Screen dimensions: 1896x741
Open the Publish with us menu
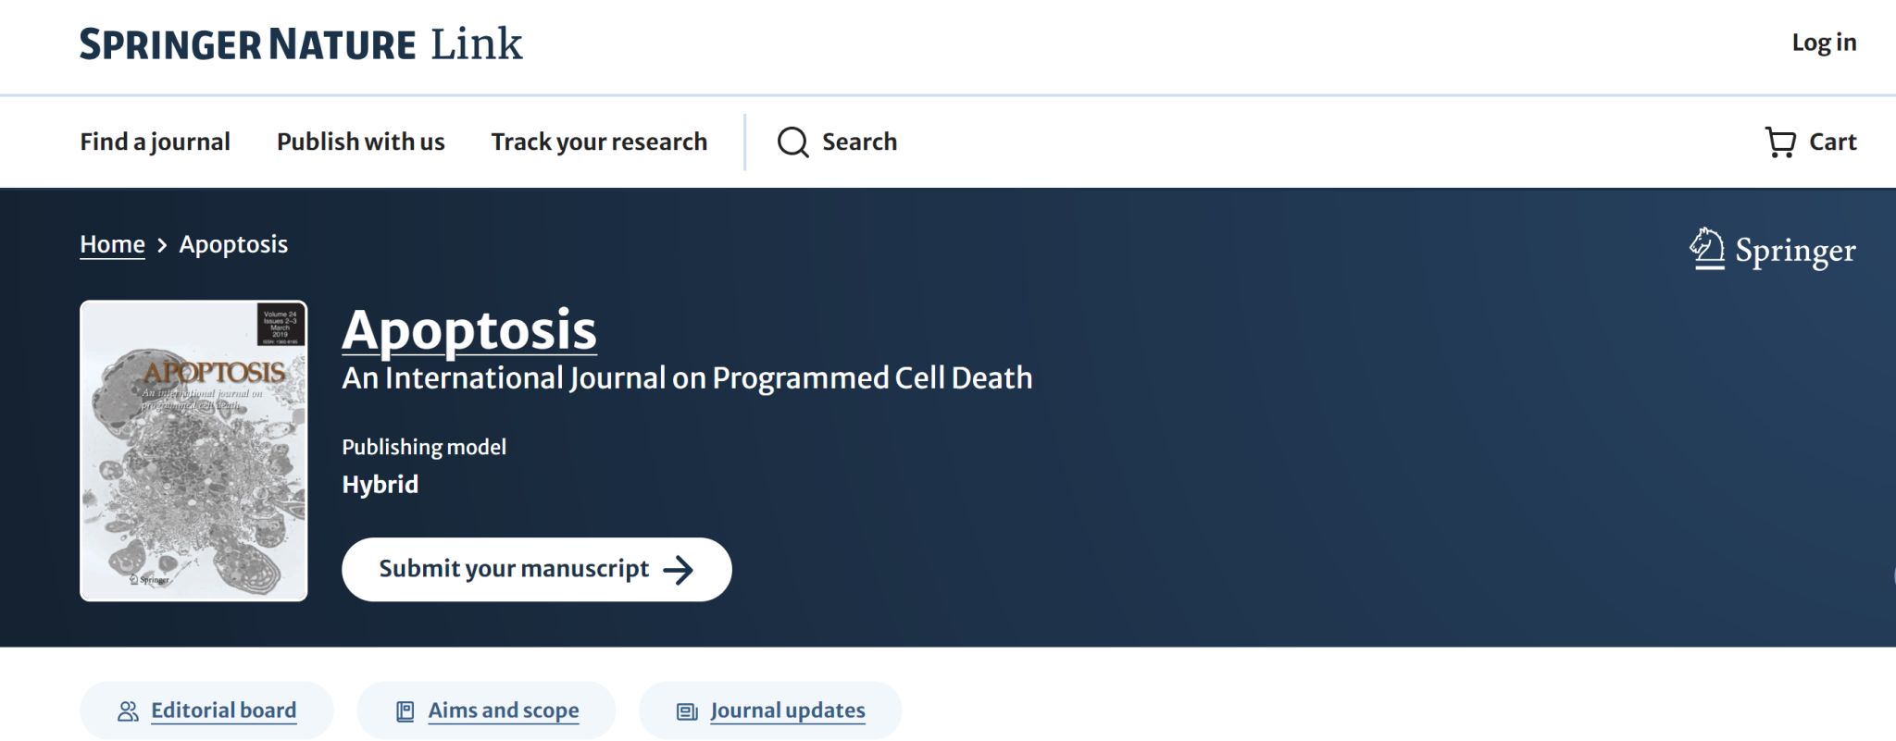tap(360, 142)
